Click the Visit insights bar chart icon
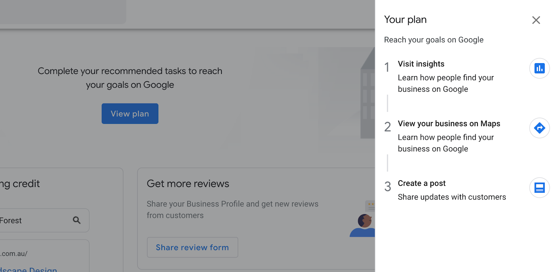This screenshot has width=558, height=272. tap(540, 68)
